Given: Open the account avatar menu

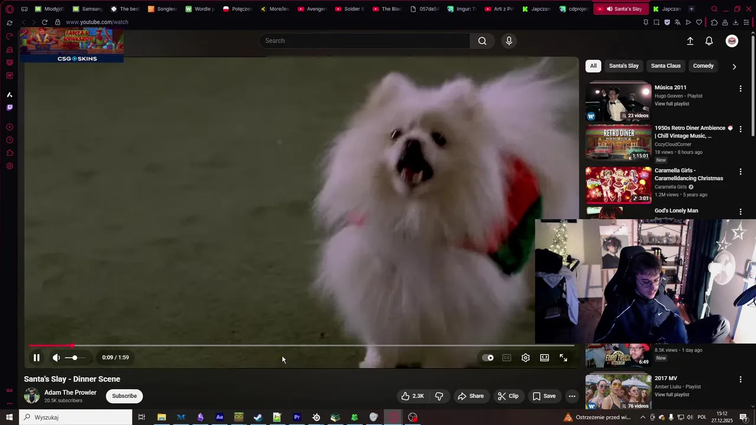Looking at the screenshot, I should [732, 41].
